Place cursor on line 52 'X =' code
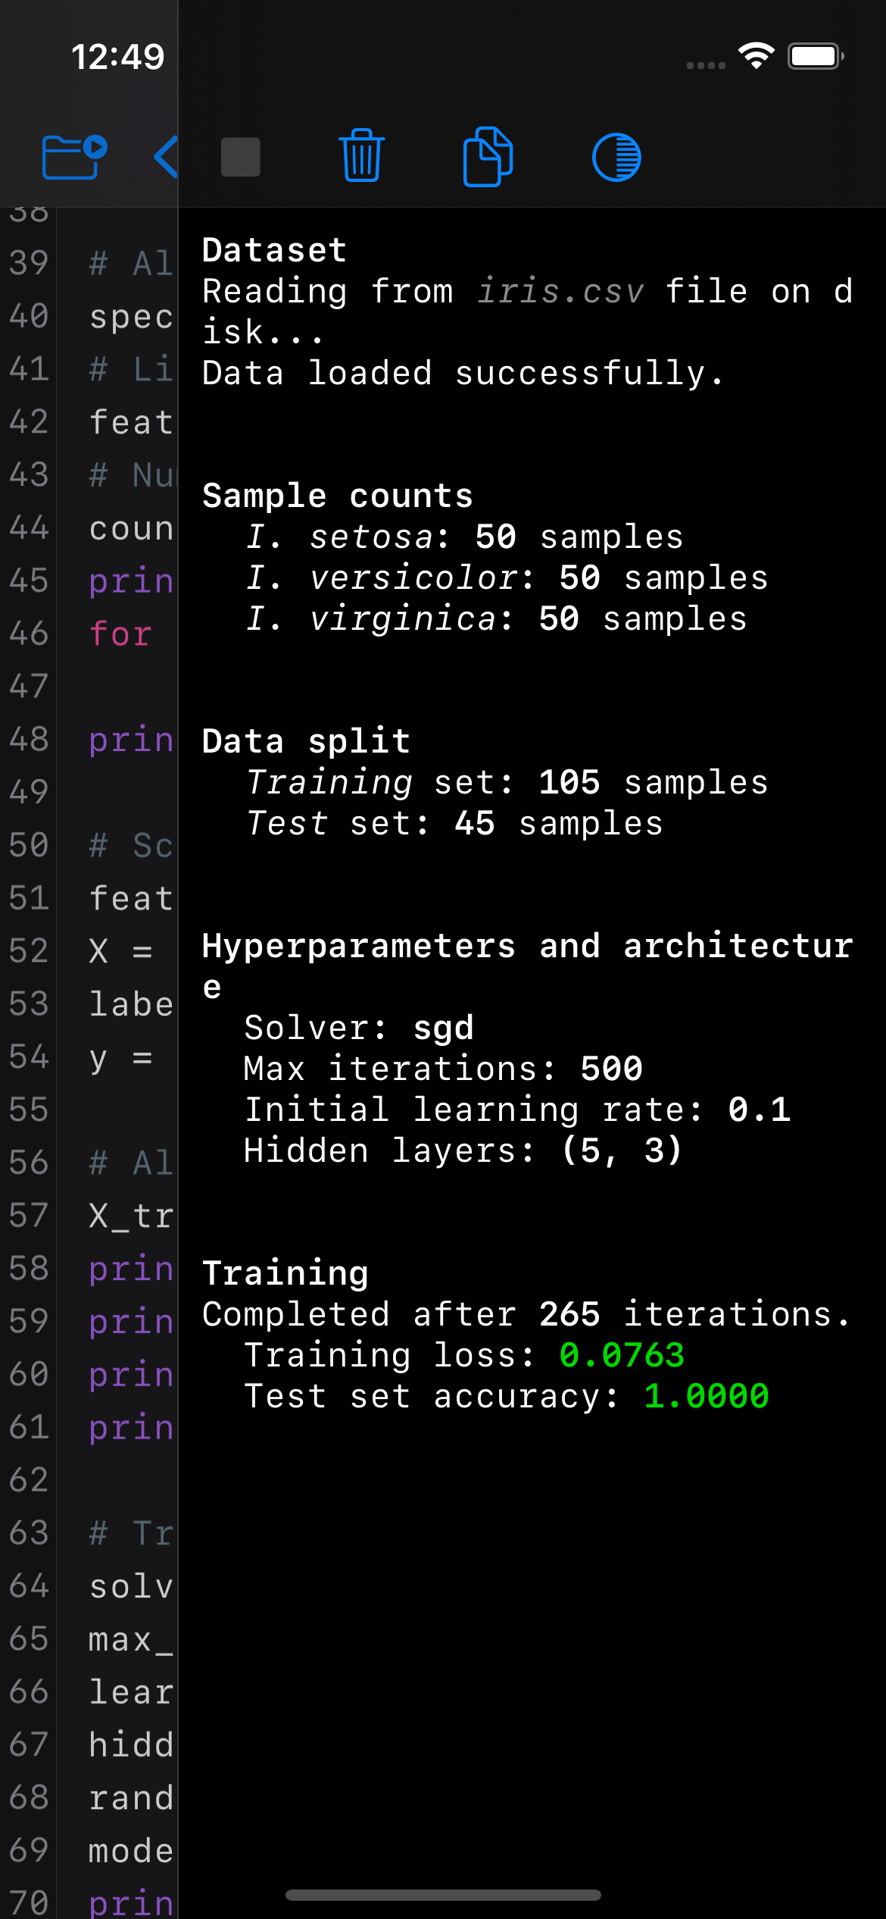 (120, 950)
